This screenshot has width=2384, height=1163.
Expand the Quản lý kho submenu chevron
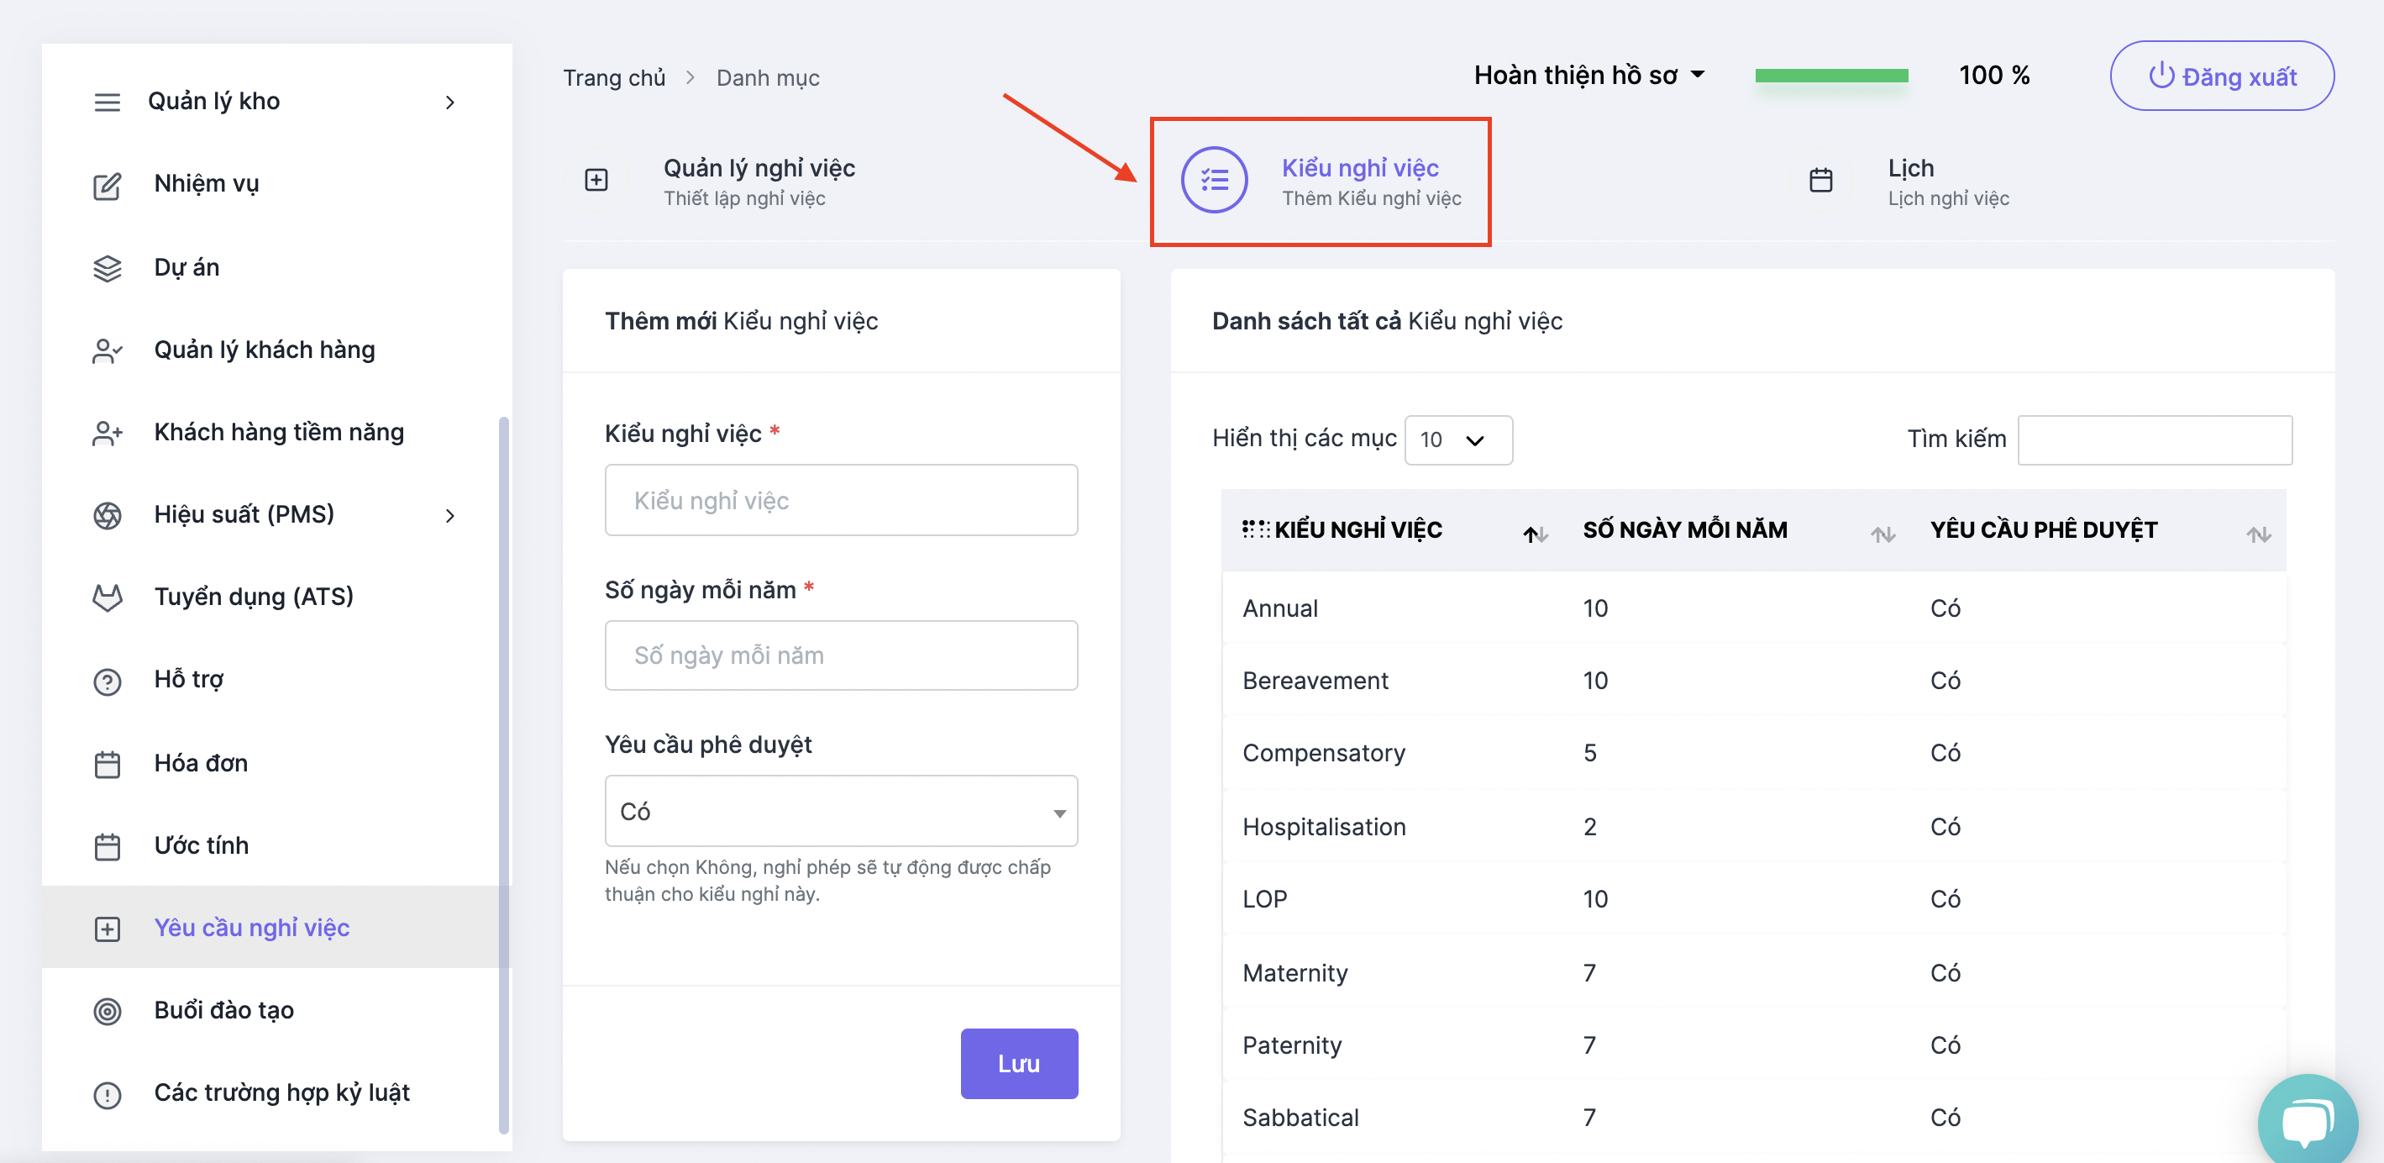point(449,102)
